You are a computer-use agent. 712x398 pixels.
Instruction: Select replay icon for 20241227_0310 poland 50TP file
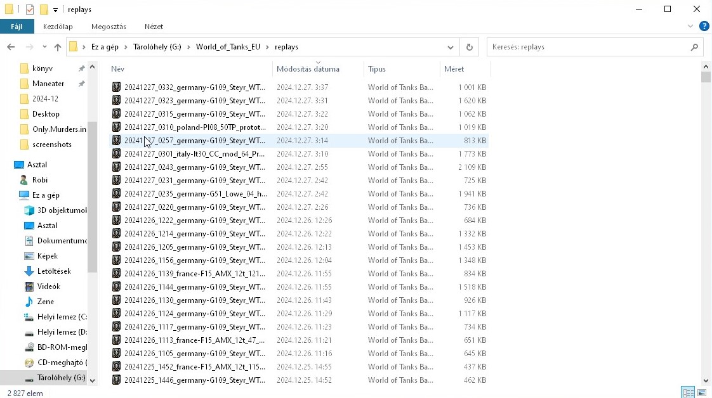pyautogui.click(x=116, y=127)
